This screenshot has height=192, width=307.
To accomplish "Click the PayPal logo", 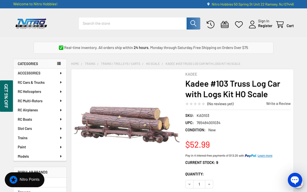I will 250,156.
